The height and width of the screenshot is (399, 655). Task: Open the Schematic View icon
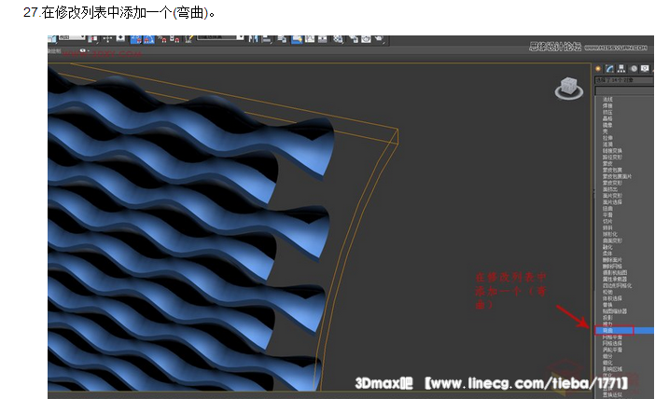click(x=323, y=39)
